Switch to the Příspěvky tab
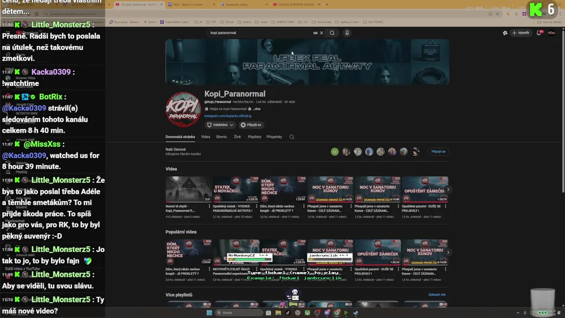The height and width of the screenshot is (318, 565). pos(274,137)
